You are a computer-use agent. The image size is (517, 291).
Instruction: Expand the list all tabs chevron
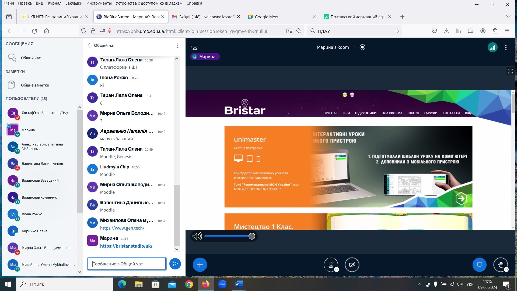point(508,16)
